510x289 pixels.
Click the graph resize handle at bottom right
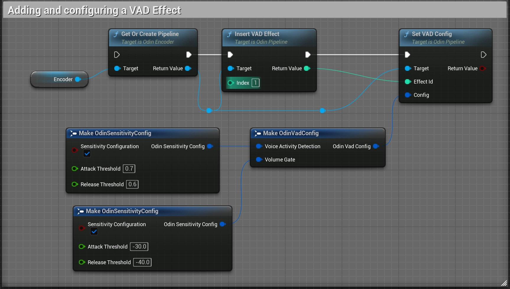tap(505, 283)
